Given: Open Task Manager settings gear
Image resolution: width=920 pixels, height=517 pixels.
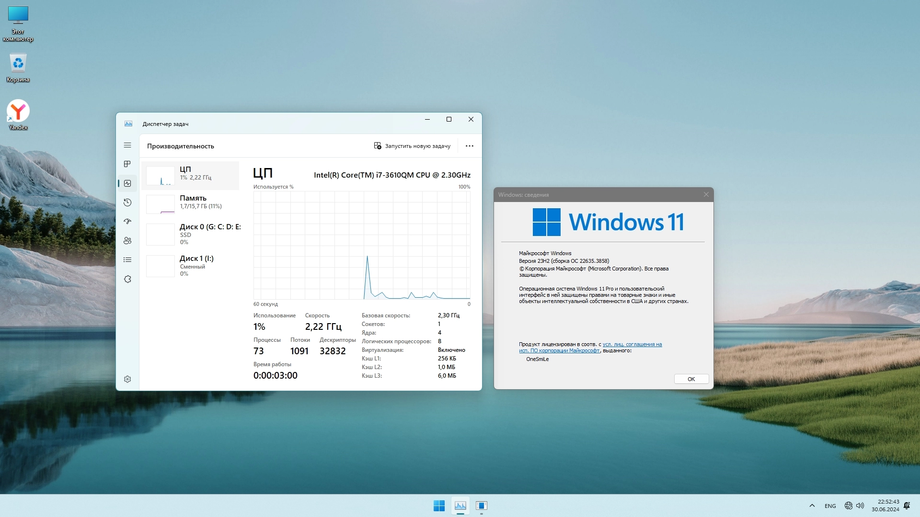Looking at the screenshot, I should coord(127,379).
